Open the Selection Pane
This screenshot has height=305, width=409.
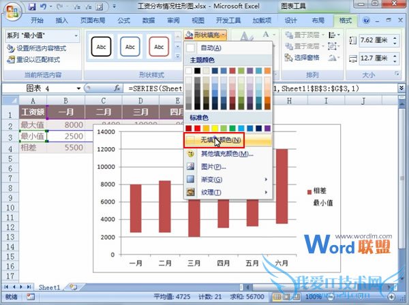[302, 58]
